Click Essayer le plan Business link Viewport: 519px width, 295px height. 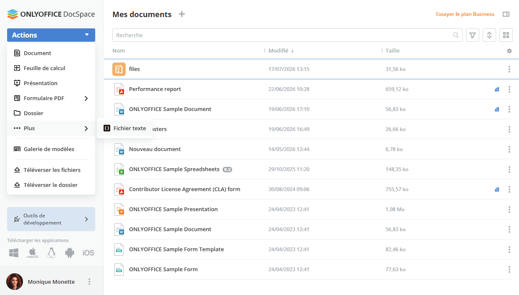click(465, 14)
